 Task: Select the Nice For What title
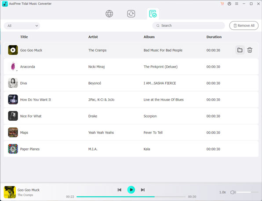tap(31, 116)
